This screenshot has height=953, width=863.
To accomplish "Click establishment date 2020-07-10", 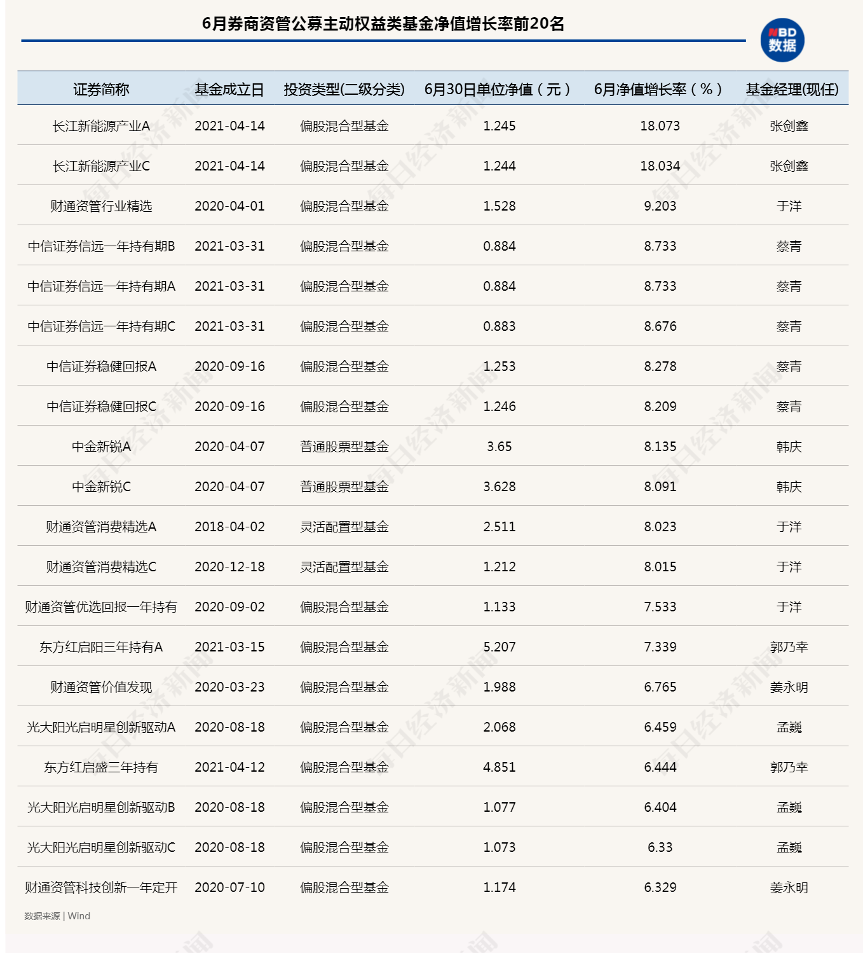I will click(x=229, y=887).
